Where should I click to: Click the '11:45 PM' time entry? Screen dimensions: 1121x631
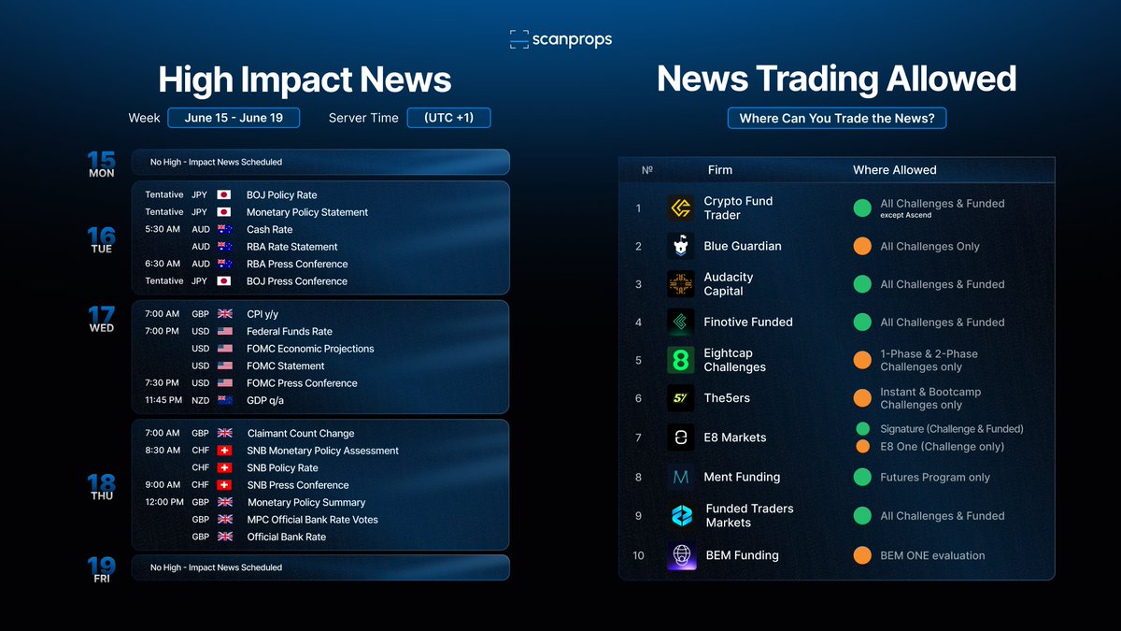pos(163,400)
